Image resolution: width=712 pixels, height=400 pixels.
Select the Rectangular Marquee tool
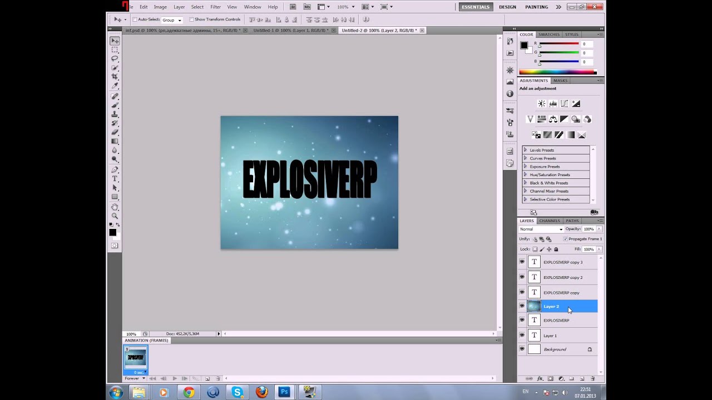click(x=115, y=50)
